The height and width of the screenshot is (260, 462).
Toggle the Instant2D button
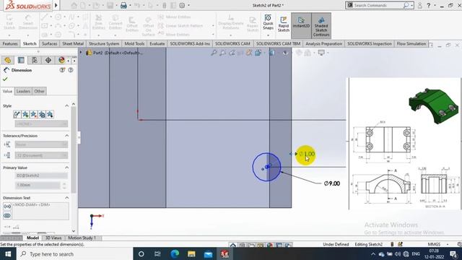tap(301, 26)
